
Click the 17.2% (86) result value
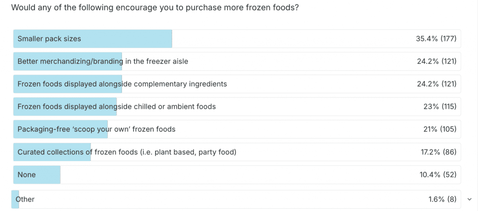pos(438,152)
